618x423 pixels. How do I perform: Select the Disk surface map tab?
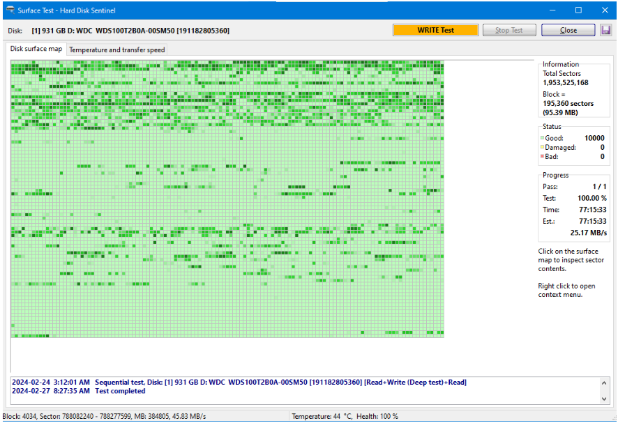(x=35, y=49)
